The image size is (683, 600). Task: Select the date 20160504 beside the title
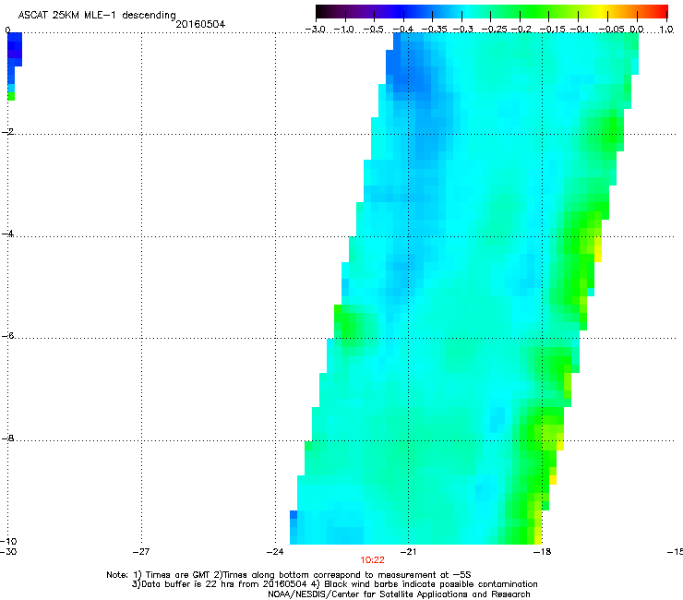click(x=200, y=24)
